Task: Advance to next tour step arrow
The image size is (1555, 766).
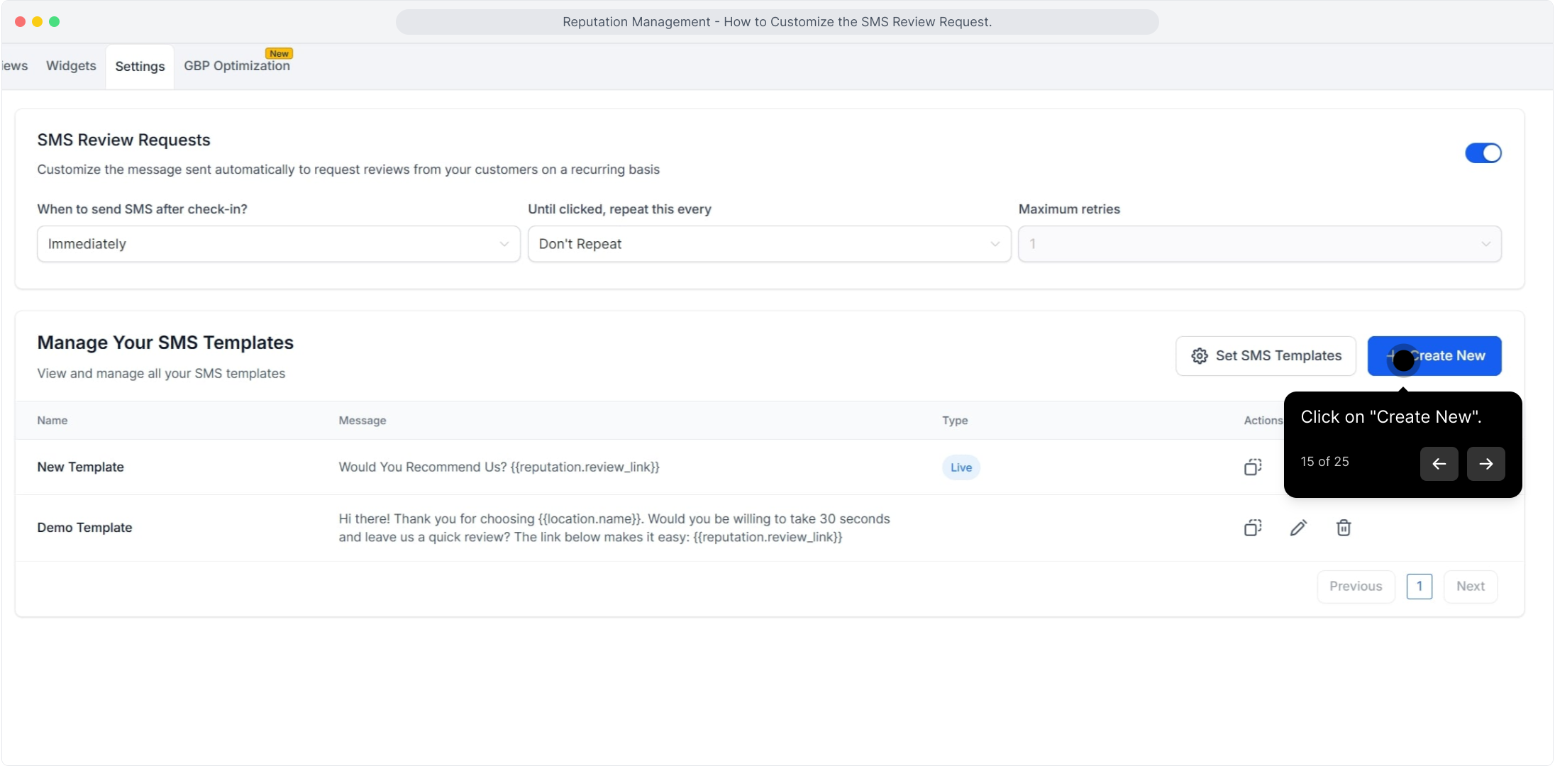Action: pos(1485,464)
